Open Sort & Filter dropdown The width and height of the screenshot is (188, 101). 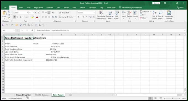[155, 15]
